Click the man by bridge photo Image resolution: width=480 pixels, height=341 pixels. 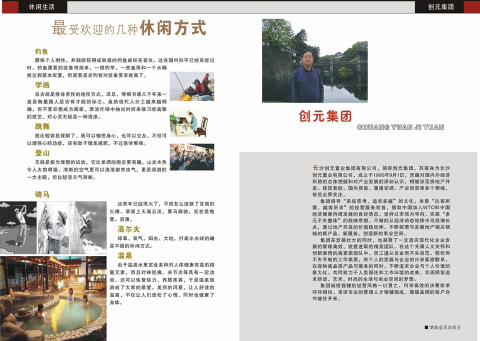[x=315, y=60]
